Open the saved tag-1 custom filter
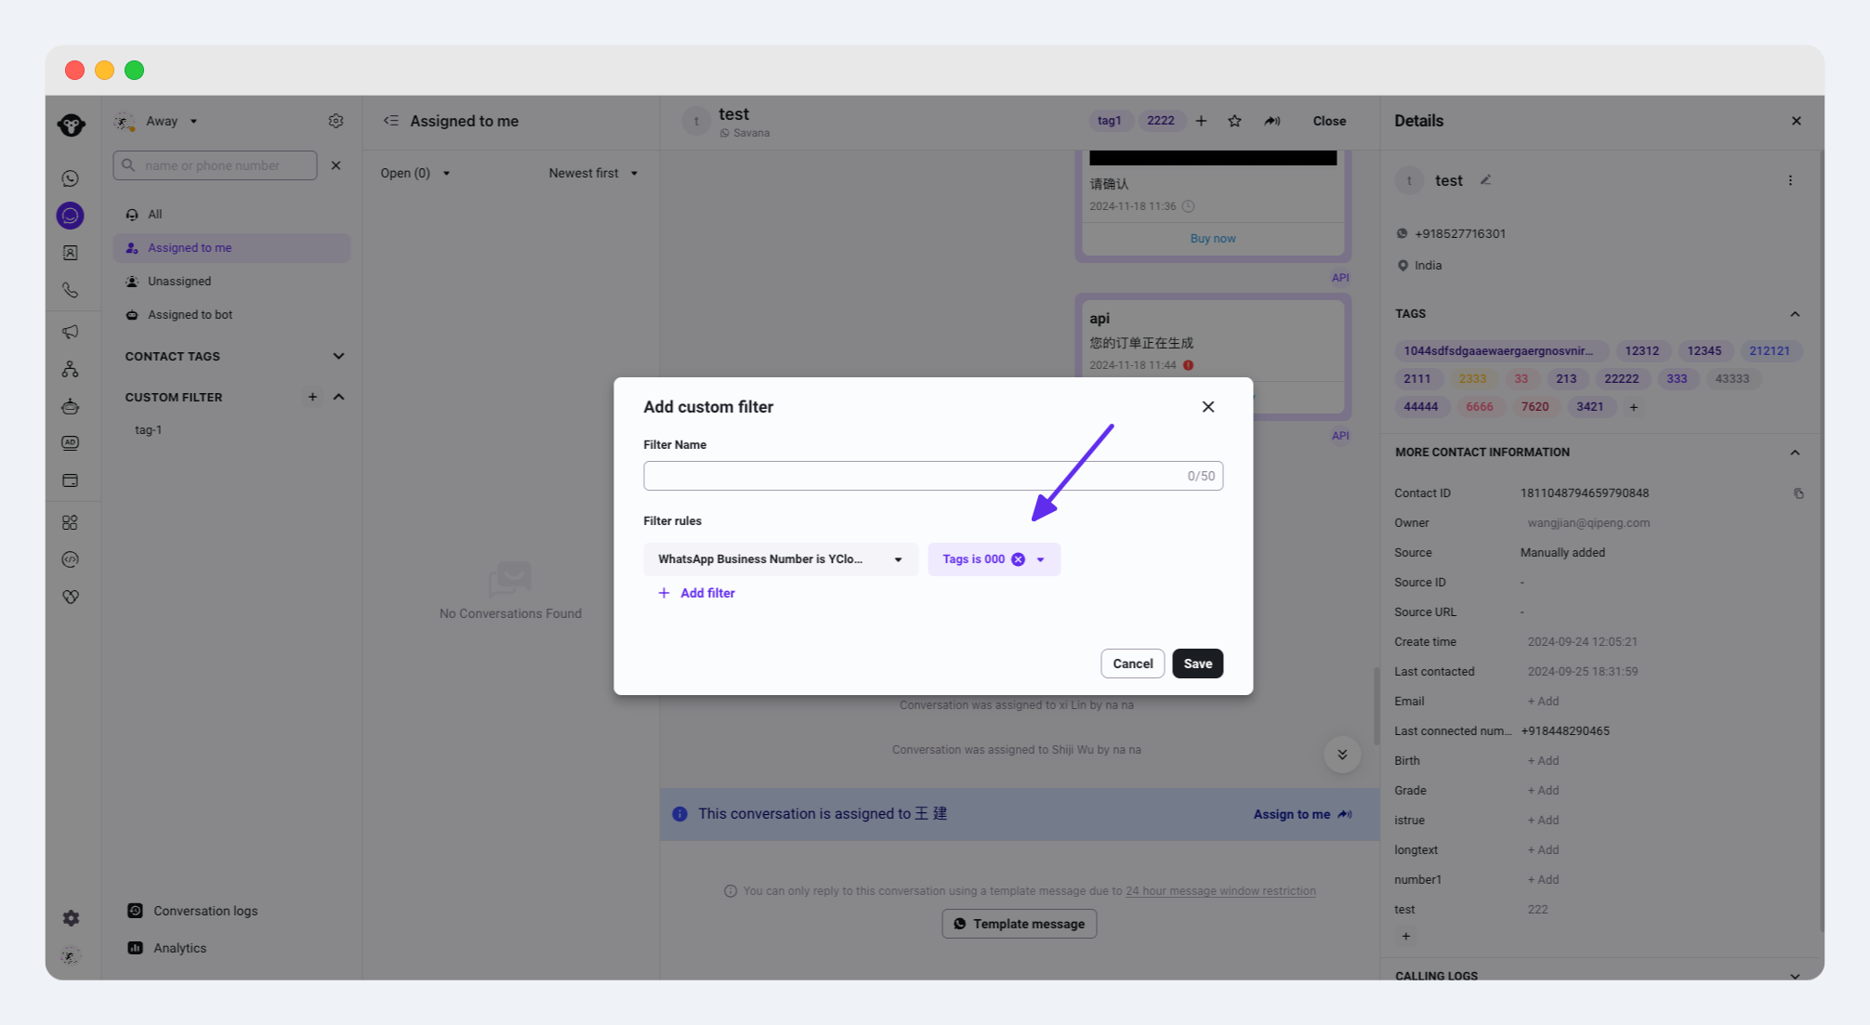 [x=149, y=430]
